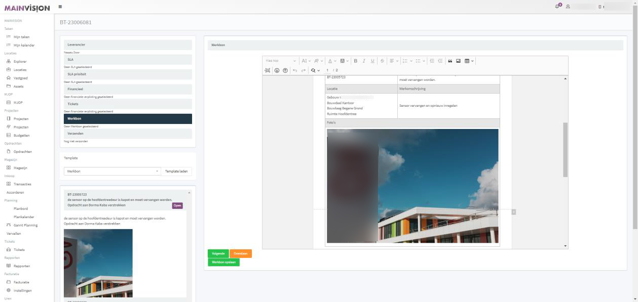Select the Verzenden step
This screenshot has width=638, height=302.
click(128, 134)
